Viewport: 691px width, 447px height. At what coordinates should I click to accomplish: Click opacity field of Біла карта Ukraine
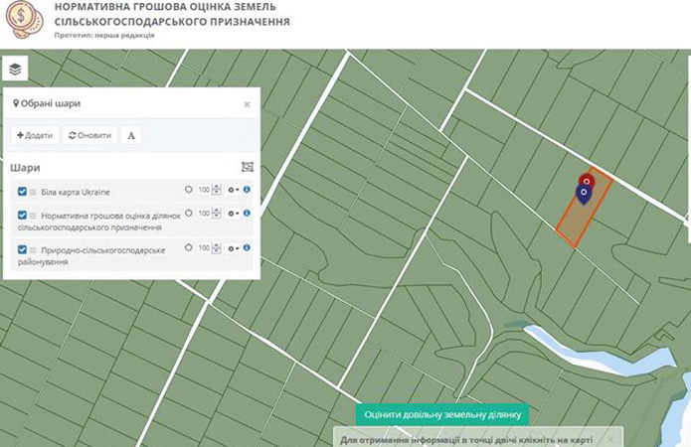[x=203, y=189]
